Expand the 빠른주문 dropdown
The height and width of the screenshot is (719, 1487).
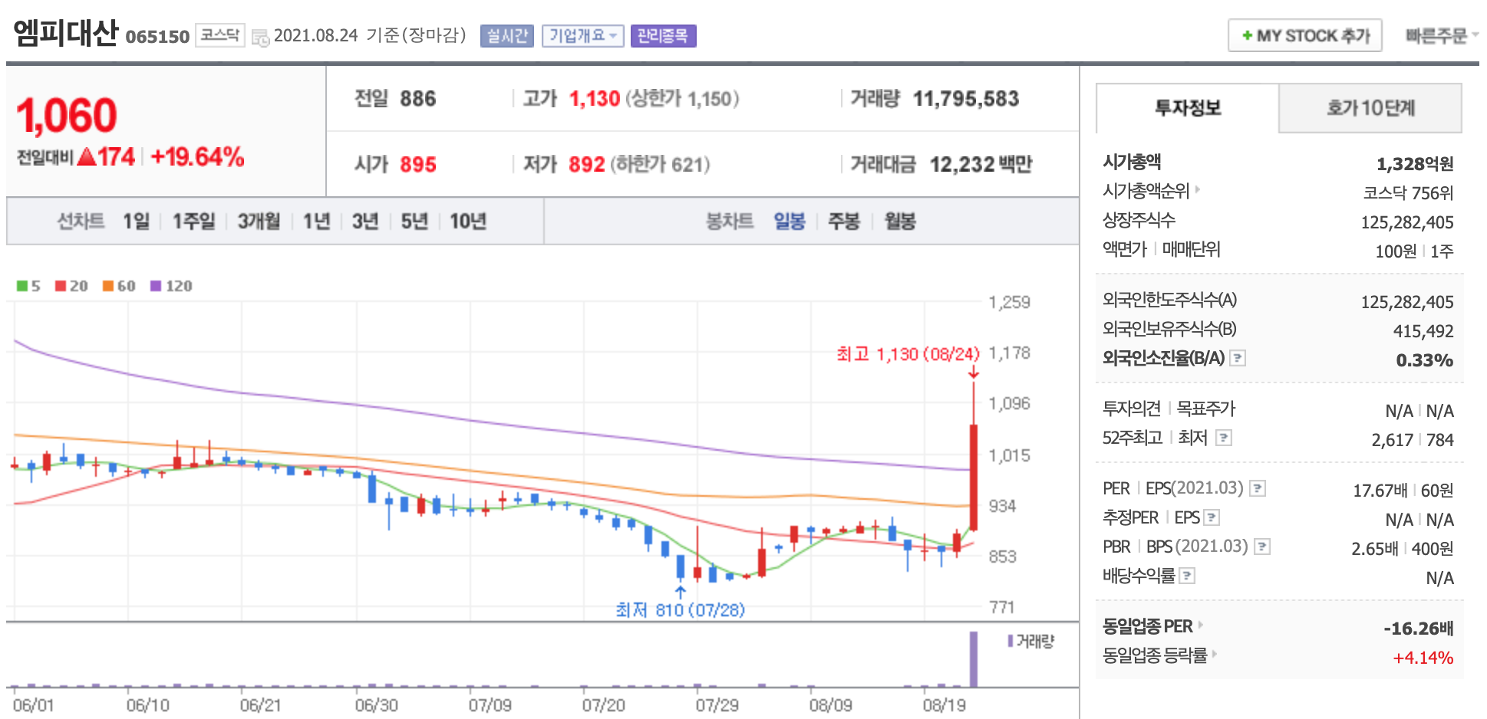[1441, 36]
